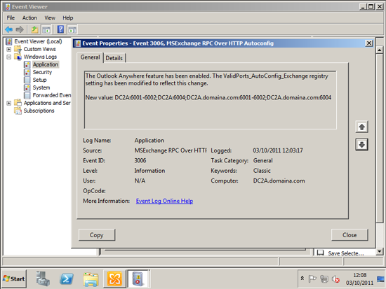This screenshot has height=289, width=386.
Task: Click the Show/Hide Console Tree icon
Action: click(x=46, y=29)
